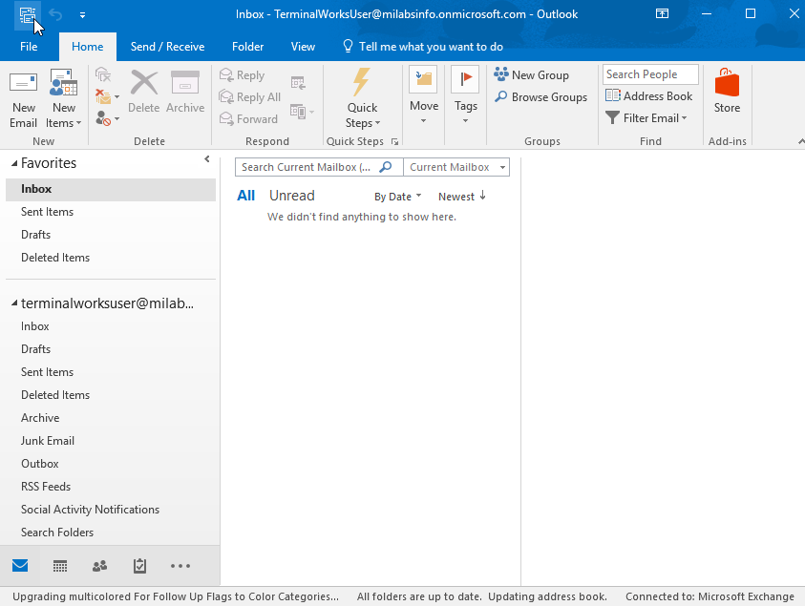Select Inbox under Favorites

(111, 189)
